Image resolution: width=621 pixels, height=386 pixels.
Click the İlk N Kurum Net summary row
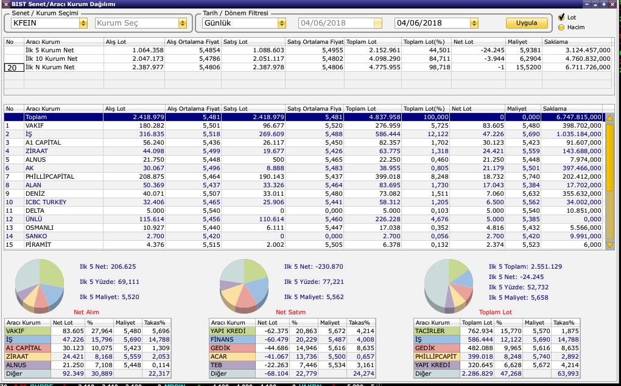tap(309, 67)
